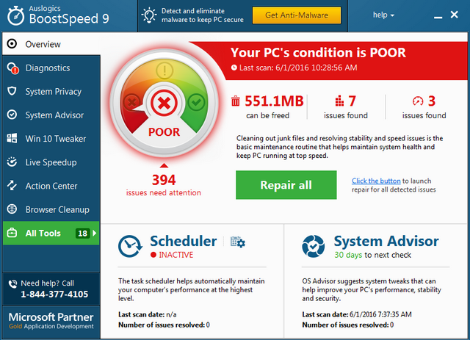470x340 pixels.
Task: Click the Win 10 Tweaker Windows logo icon
Action: (x=12, y=138)
